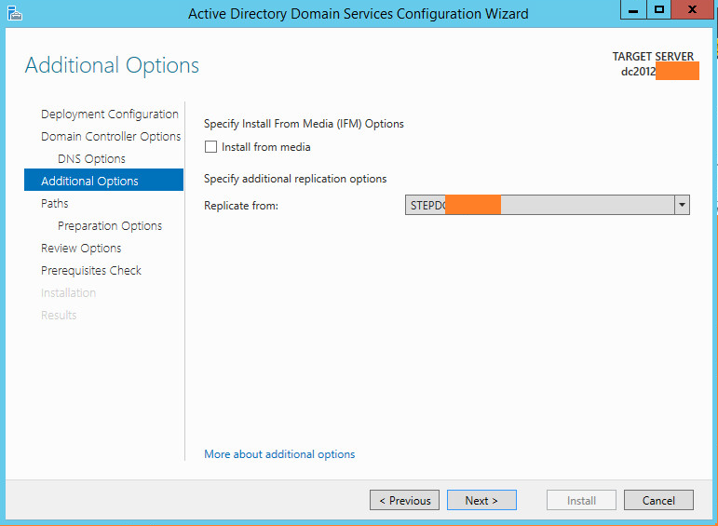This screenshot has width=718, height=526.
Task: Proceed with the Next button
Action: pos(481,501)
